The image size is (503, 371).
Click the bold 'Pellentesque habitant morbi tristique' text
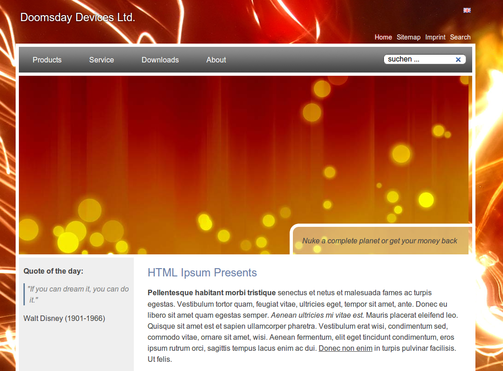tap(211, 293)
